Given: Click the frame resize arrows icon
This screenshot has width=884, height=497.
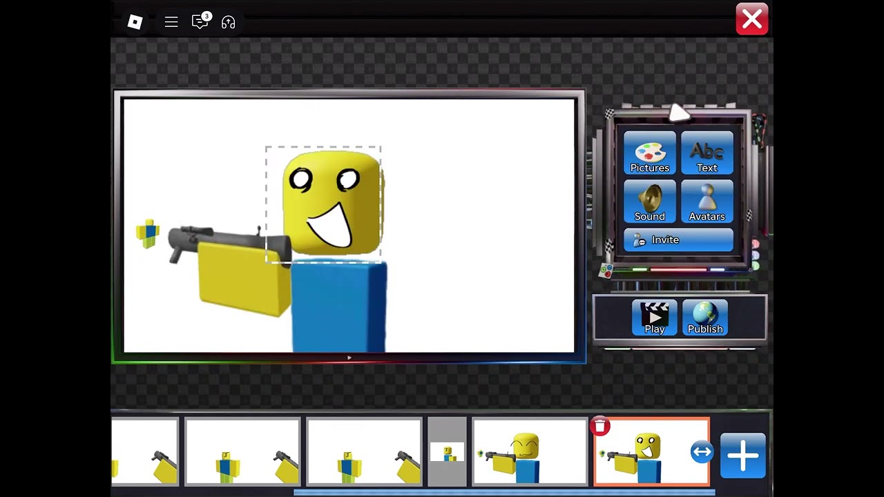Looking at the screenshot, I should click(x=702, y=453).
